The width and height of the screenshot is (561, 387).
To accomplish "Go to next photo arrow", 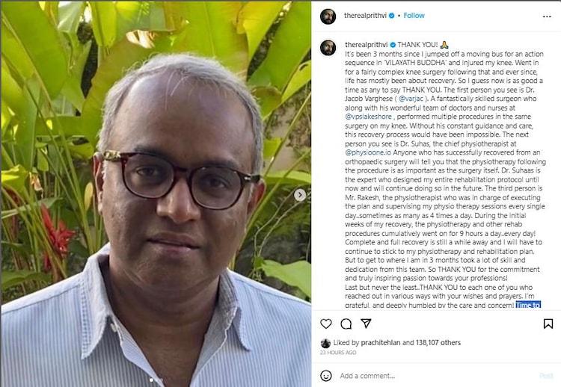I will click(300, 195).
